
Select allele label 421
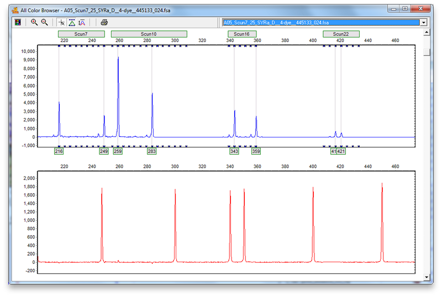coord(341,151)
